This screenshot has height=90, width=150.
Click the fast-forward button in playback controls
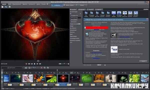40,64
